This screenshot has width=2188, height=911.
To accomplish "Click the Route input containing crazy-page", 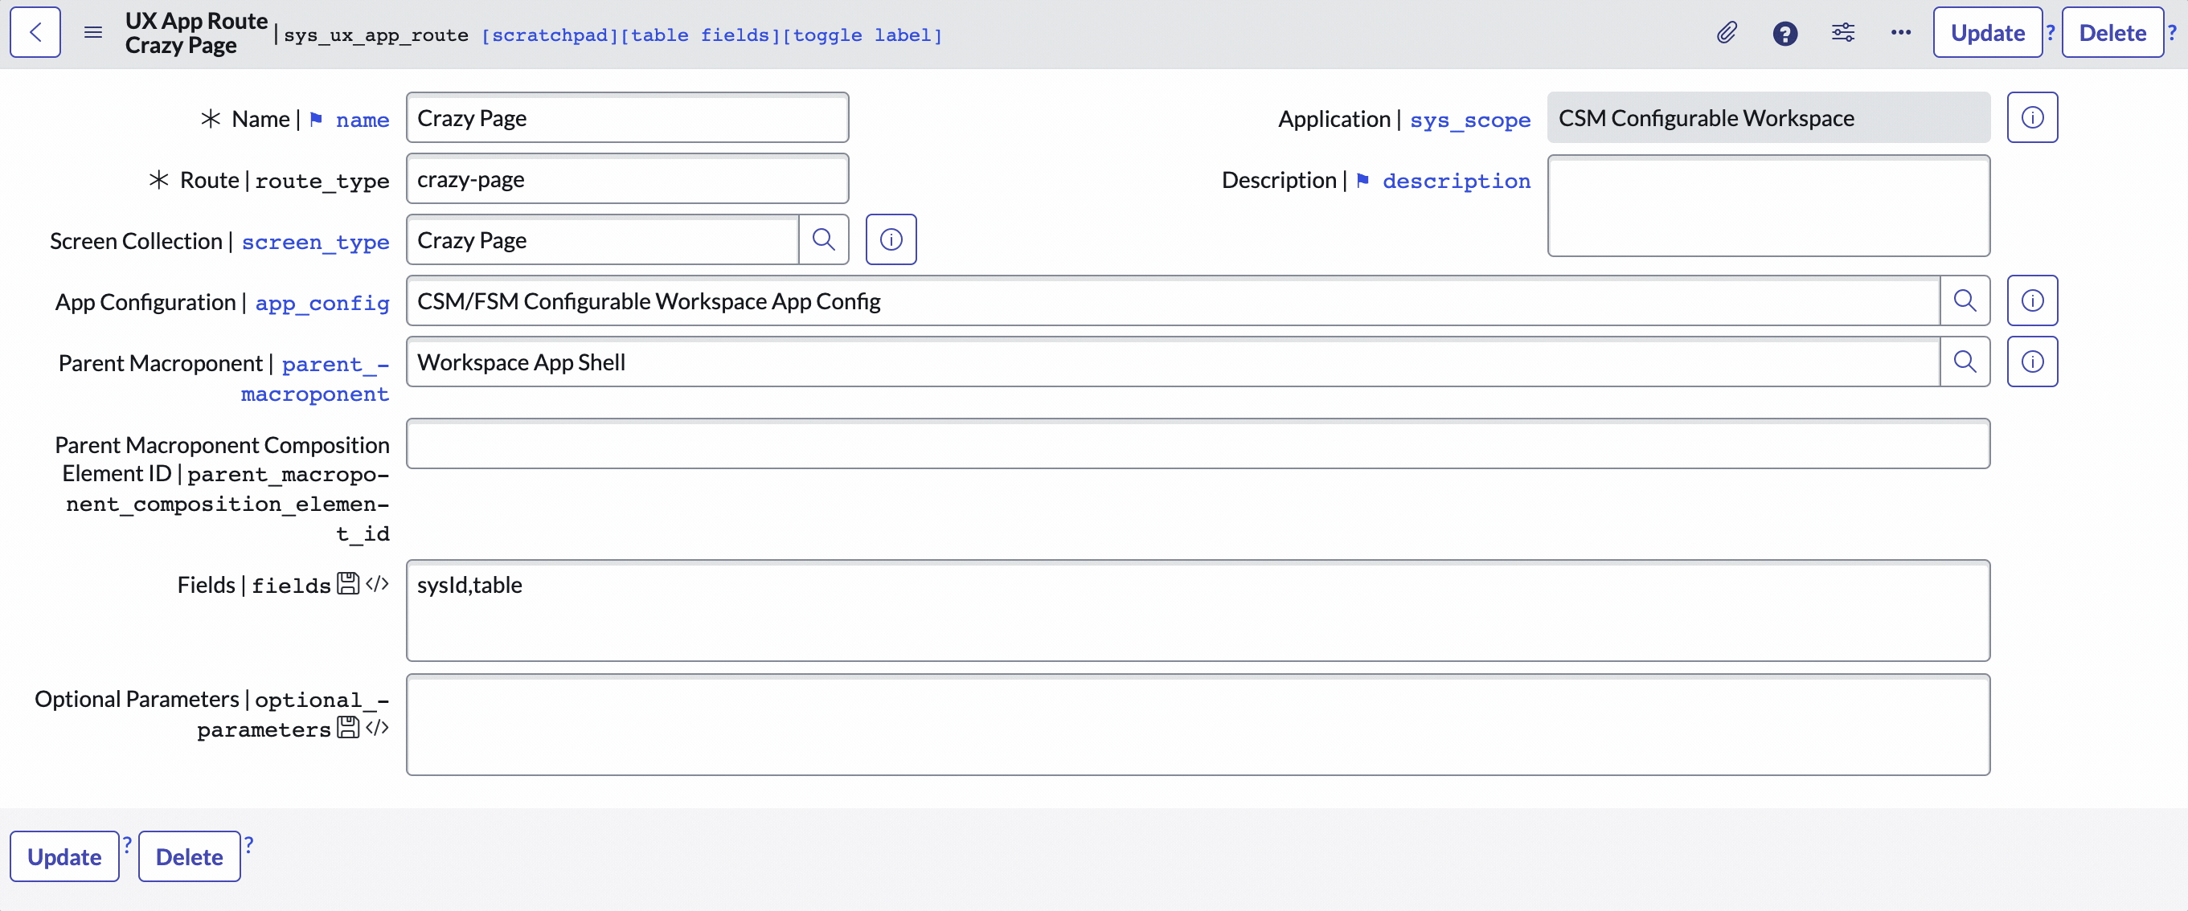I will click(627, 179).
